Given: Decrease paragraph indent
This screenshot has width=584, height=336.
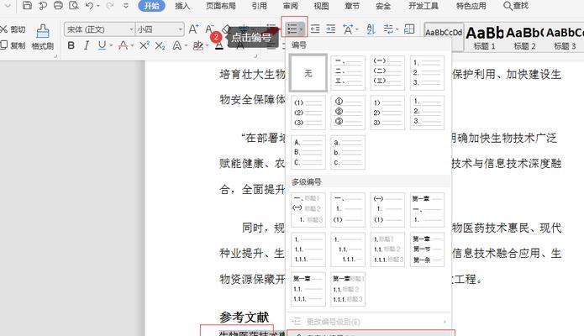Looking at the screenshot, I should 315,29.
